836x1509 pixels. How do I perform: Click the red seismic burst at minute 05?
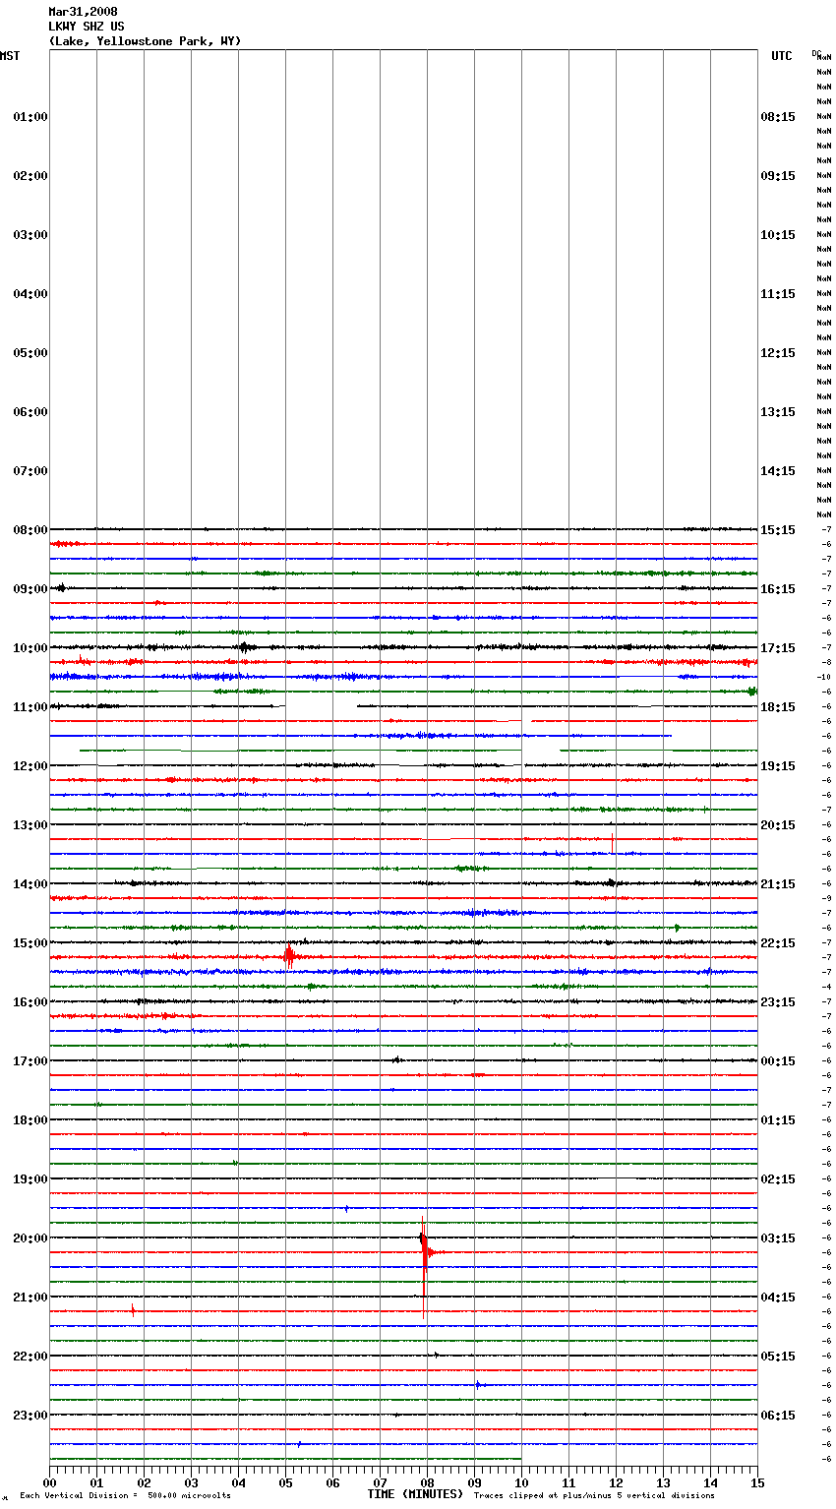tap(288, 956)
